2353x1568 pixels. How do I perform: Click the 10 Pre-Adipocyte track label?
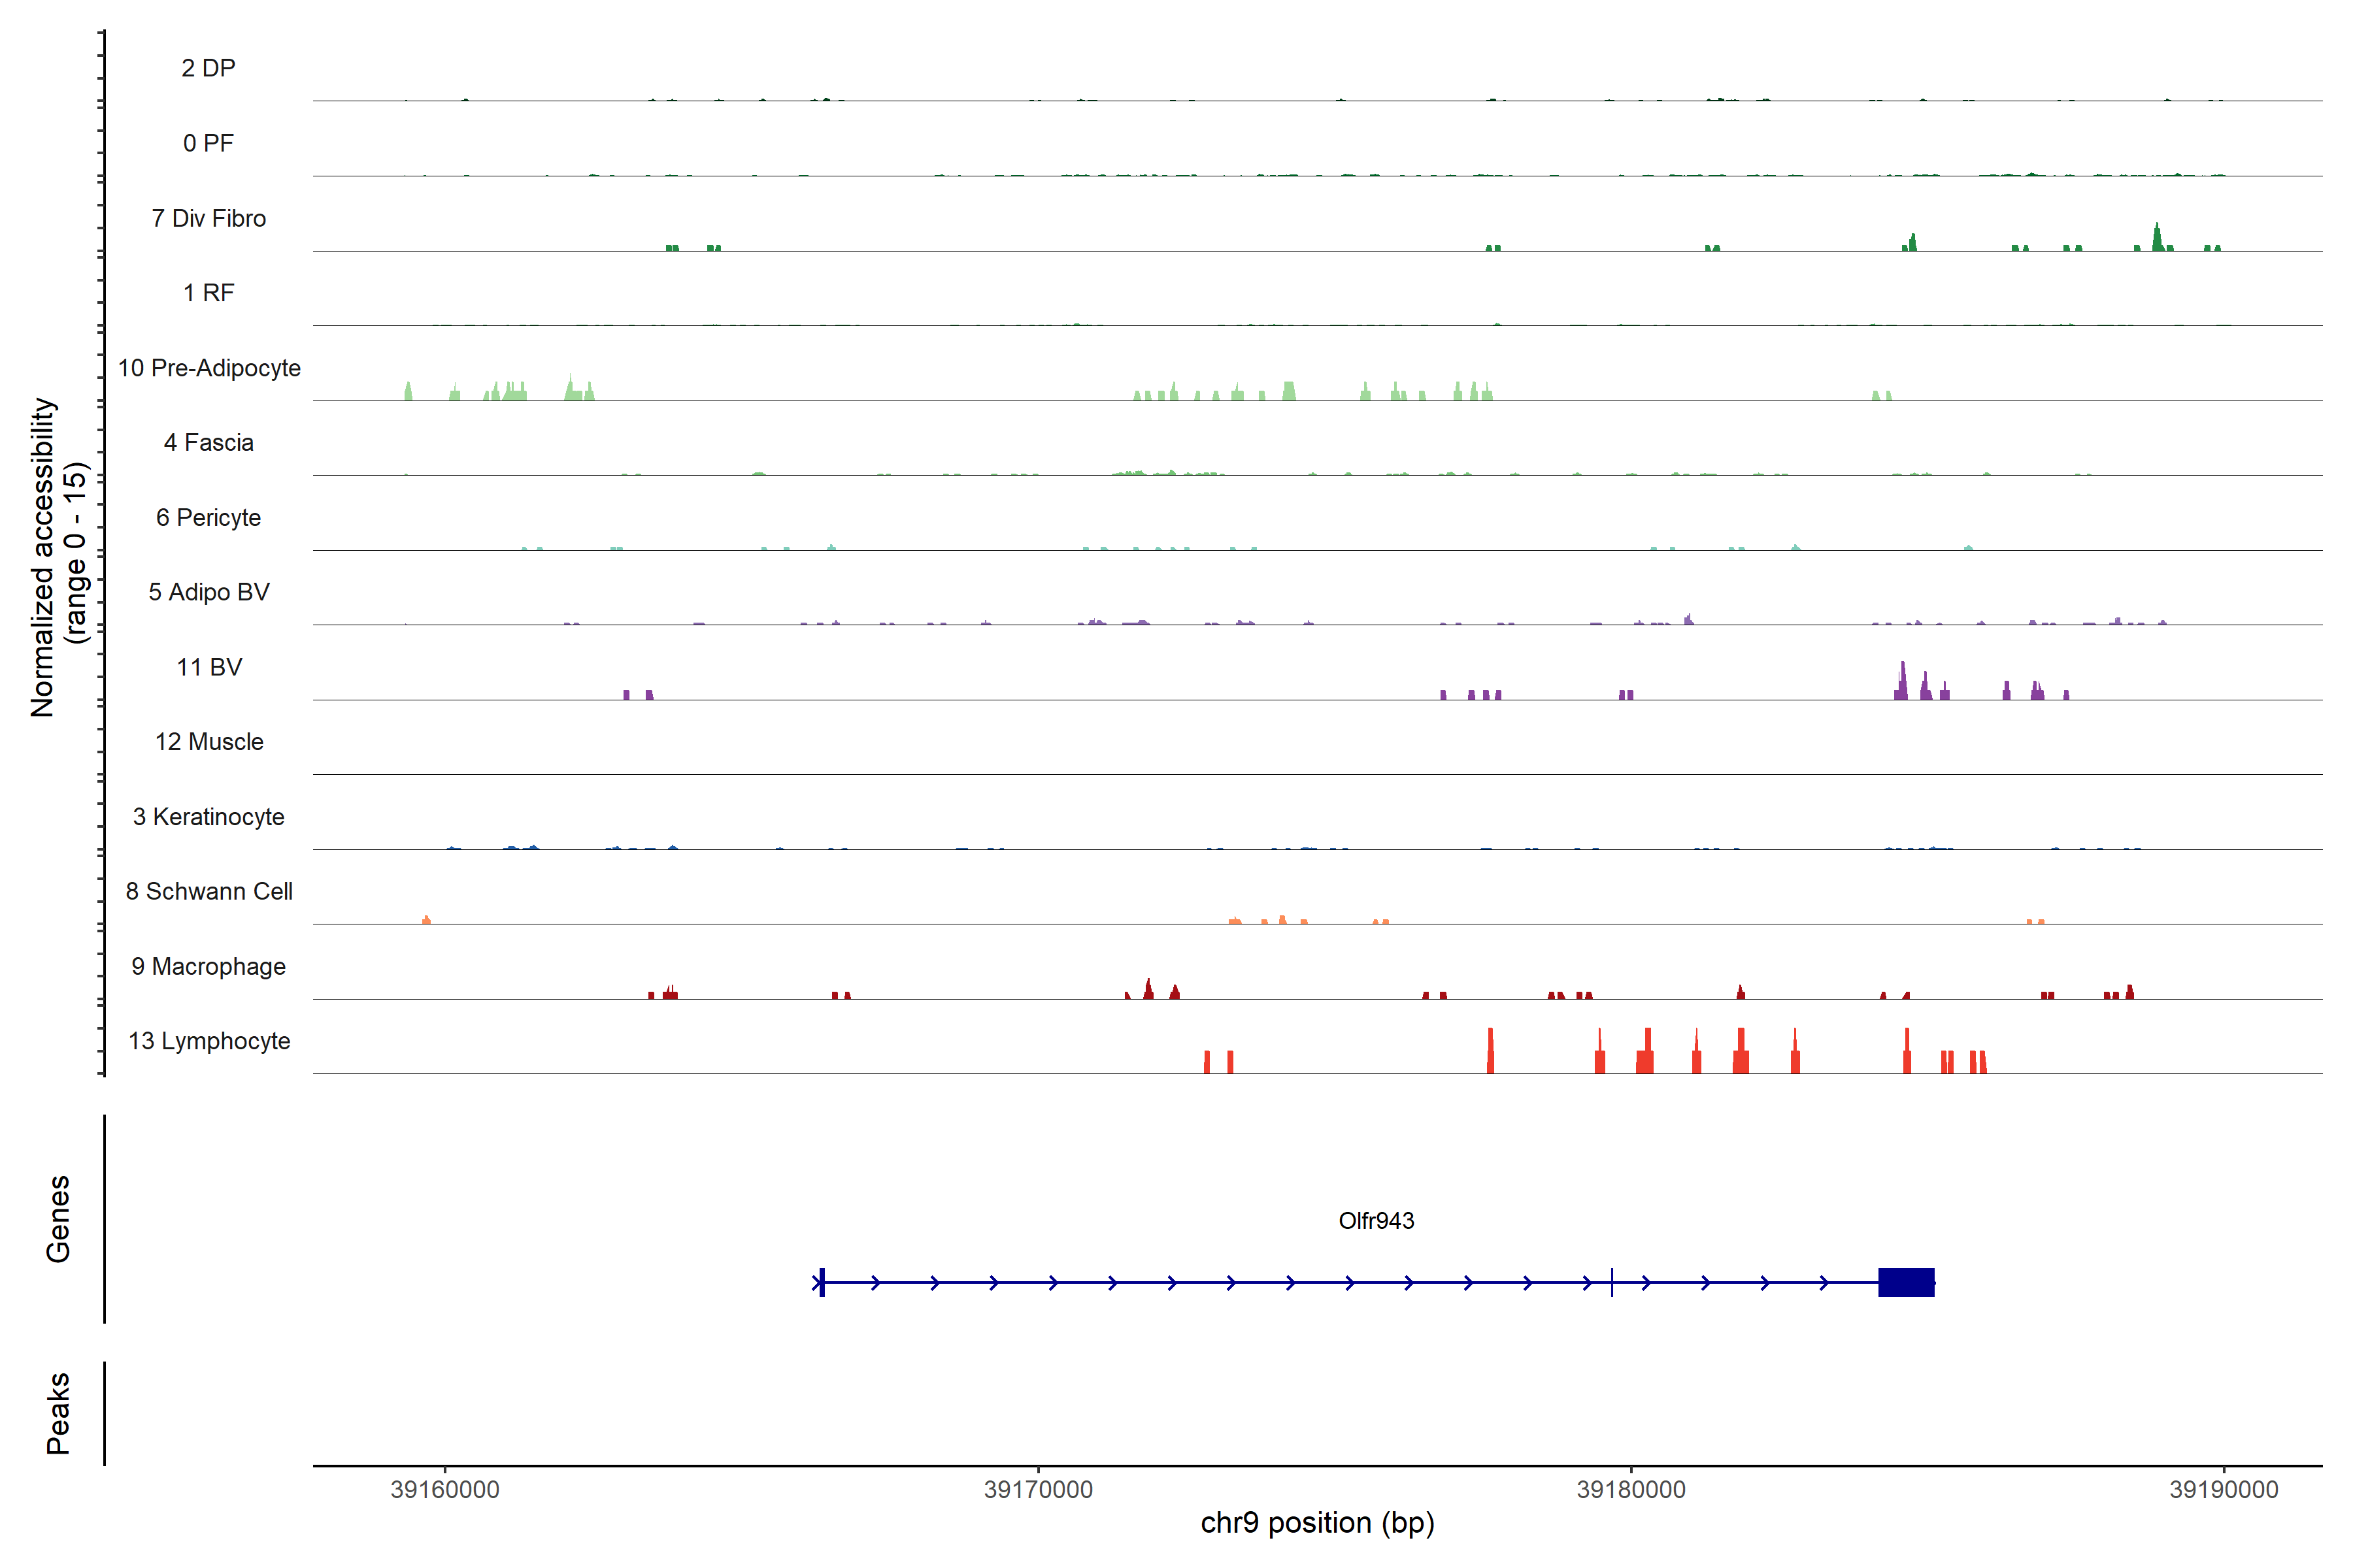pos(209,368)
